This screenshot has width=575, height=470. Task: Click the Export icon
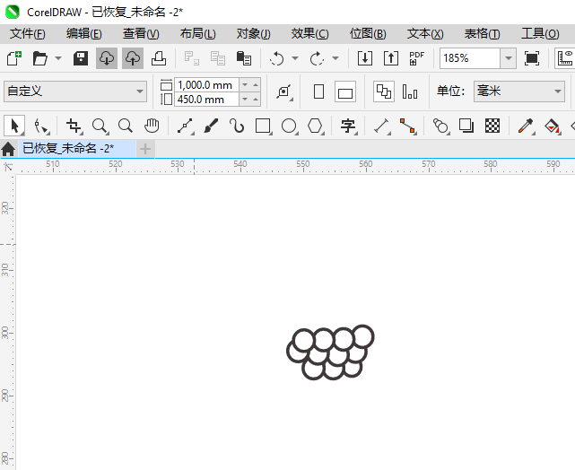tap(391, 58)
